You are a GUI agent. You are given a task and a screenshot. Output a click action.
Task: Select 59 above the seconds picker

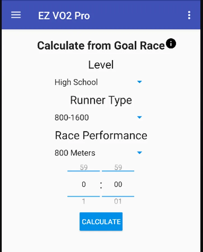[x=118, y=167]
